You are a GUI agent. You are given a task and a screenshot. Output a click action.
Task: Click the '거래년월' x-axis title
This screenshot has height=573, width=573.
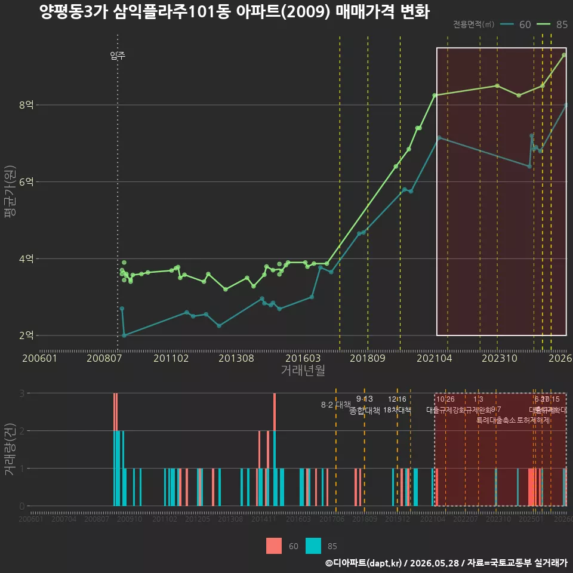click(x=303, y=370)
